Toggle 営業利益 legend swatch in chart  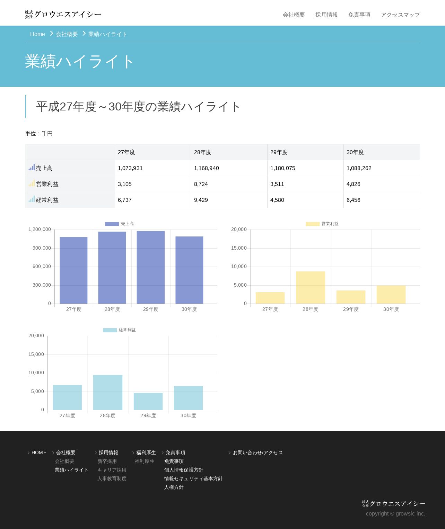[x=313, y=224]
